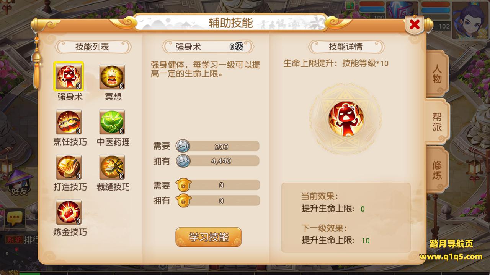This screenshot has width=490, height=275.
Task: Click the silver coin required amount bar
Action: (x=217, y=146)
